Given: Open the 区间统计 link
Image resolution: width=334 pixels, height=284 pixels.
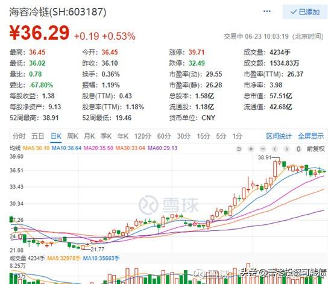Looking at the screenshot, I should [x=279, y=136].
